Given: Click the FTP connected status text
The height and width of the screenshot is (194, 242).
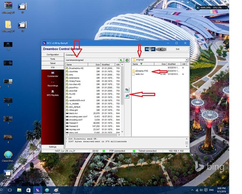Looking at the screenshot, I should 117,151.
